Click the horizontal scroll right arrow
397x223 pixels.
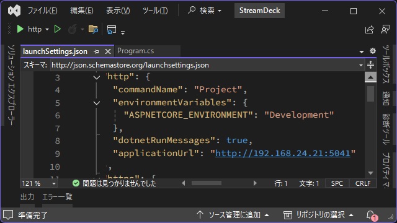pos(255,183)
